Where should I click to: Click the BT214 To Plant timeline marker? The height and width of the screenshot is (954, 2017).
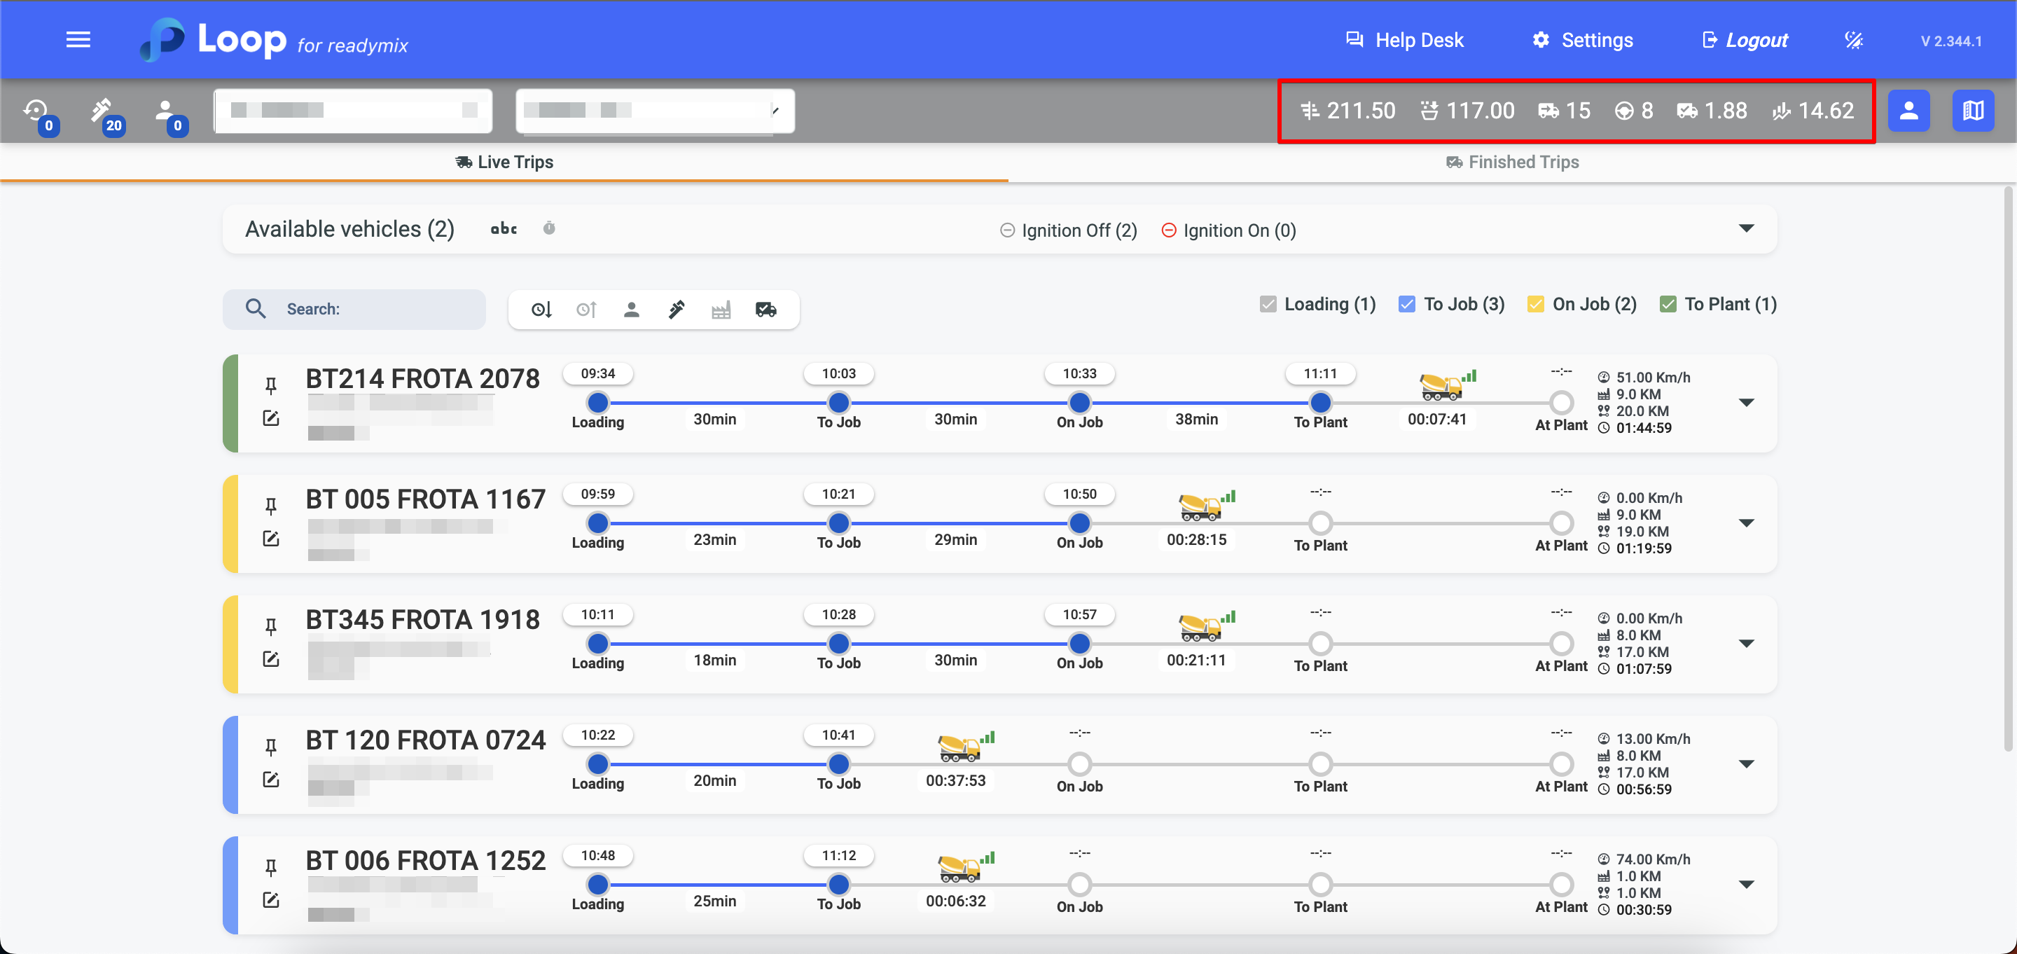(x=1320, y=403)
